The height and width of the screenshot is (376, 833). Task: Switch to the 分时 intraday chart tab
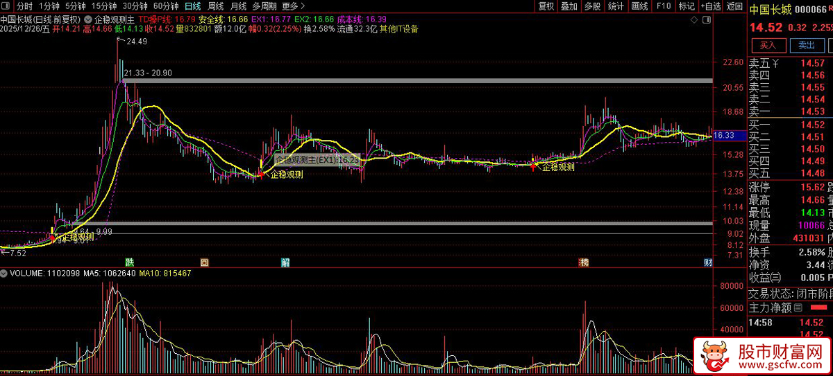click(25, 6)
